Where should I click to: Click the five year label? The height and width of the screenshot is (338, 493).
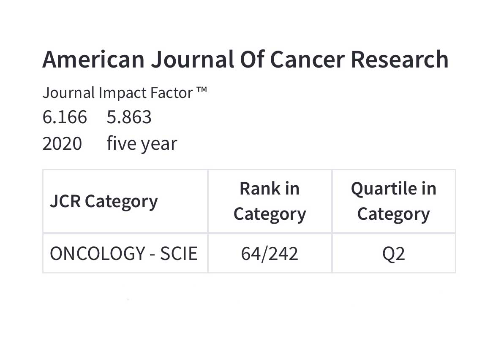pos(142,144)
